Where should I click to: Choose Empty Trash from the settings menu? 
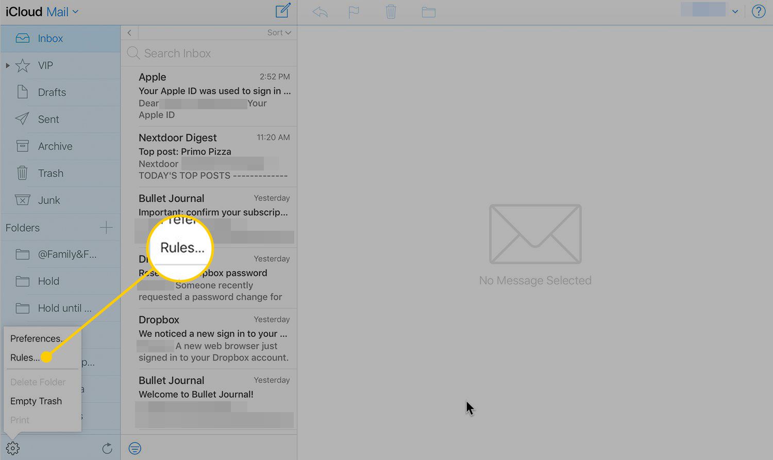(36, 401)
